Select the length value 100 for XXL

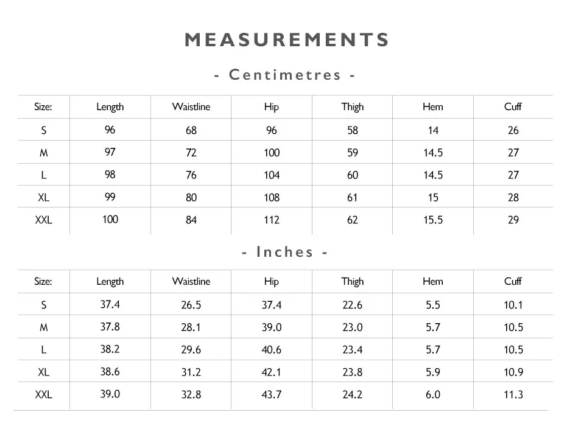(x=110, y=220)
